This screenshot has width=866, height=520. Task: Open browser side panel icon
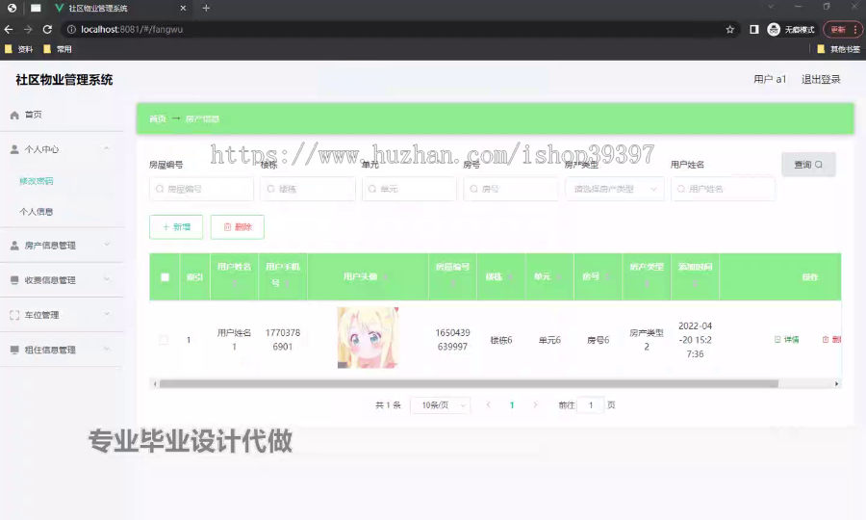pos(753,29)
